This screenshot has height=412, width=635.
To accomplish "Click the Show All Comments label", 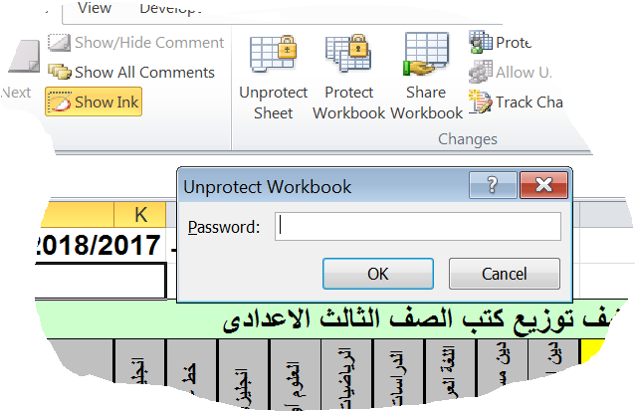I will [x=144, y=72].
